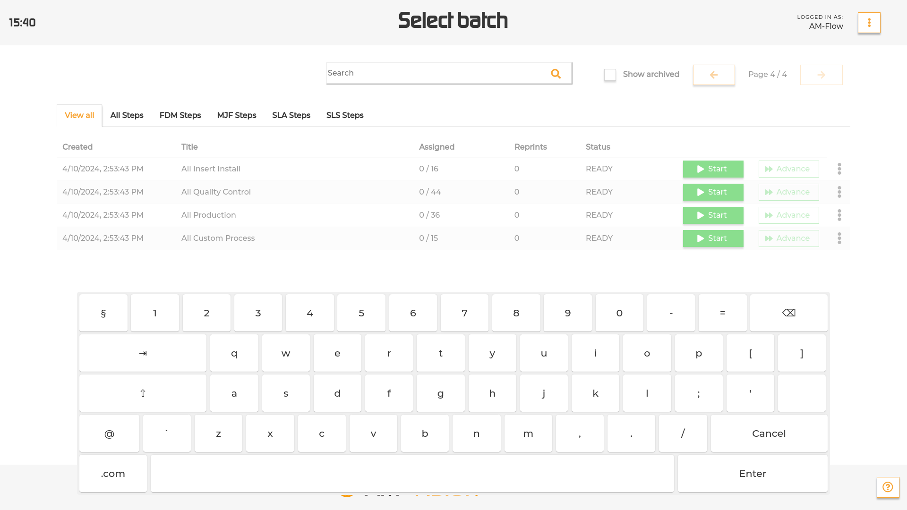907x510 pixels.
Task: Click into the Search input field
Action: click(435, 73)
